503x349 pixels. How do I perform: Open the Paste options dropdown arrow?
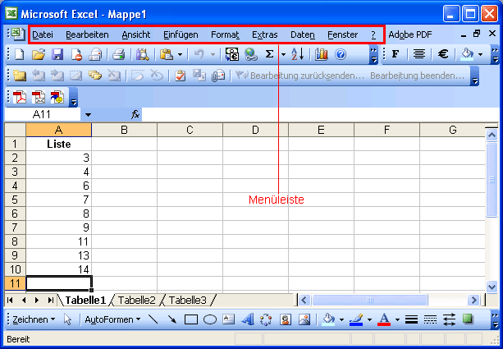pyautogui.click(x=180, y=54)
